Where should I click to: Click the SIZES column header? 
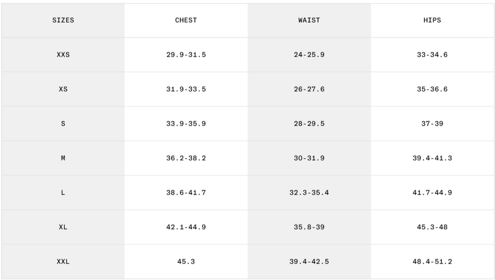click(63, 20)
